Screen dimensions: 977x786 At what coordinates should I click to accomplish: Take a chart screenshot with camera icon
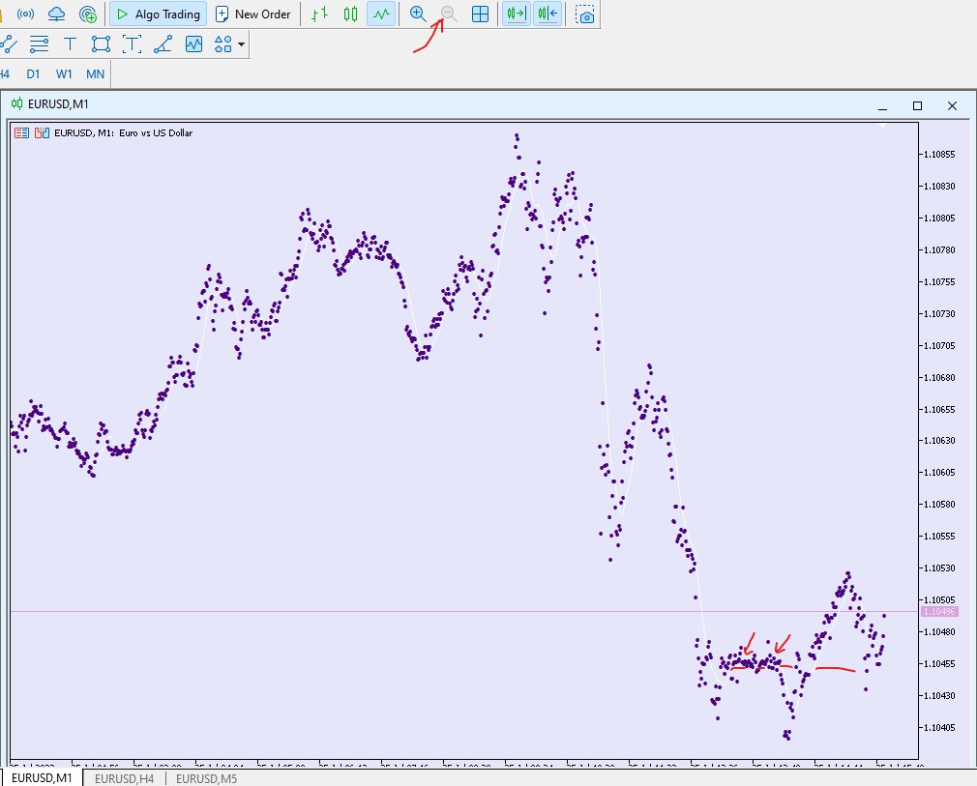[x=584, y=15]
